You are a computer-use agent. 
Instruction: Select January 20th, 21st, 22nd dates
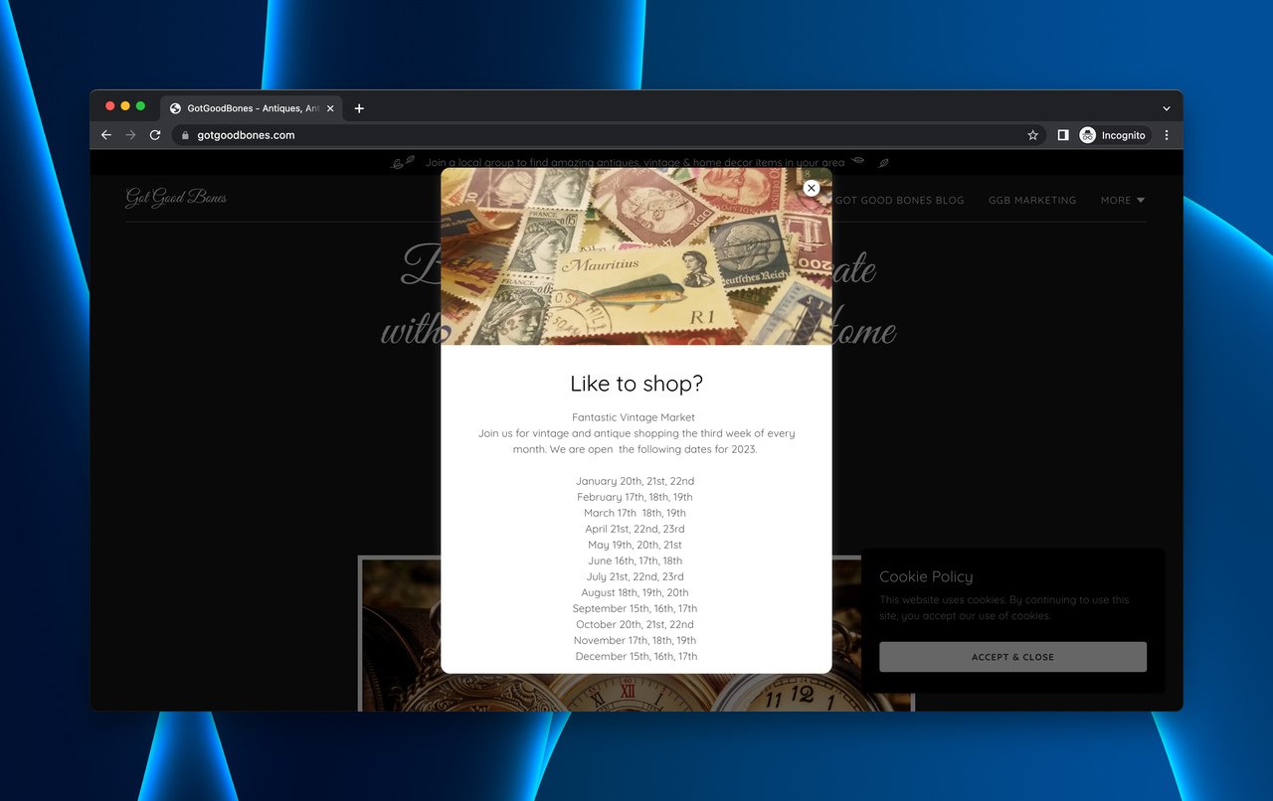click(x=636, y=481)
